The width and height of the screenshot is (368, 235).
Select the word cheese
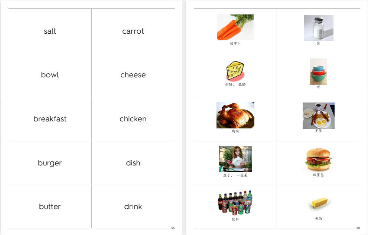(x=133, y=75)
